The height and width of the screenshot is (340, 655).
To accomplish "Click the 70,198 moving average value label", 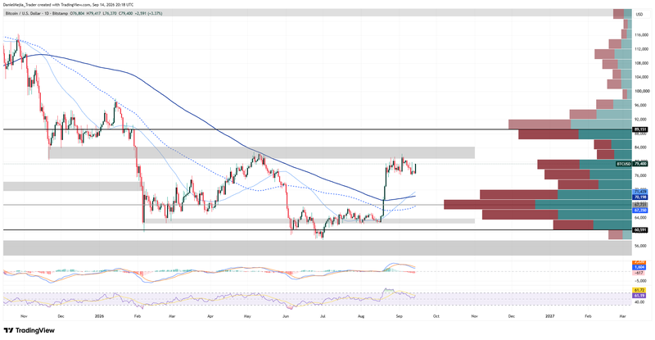I will pos(640,197).
